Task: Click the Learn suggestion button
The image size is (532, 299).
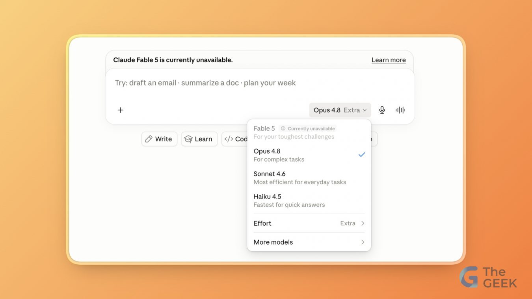Action: [199, 139]
